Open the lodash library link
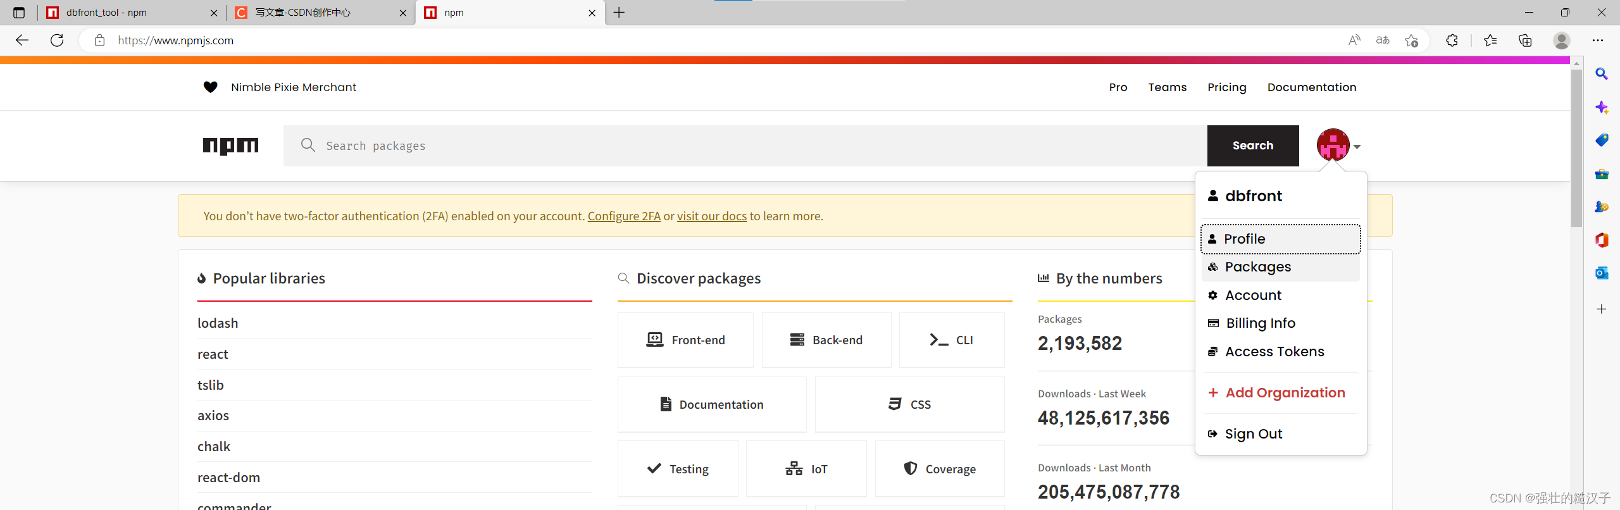This screenshot has height=510, width=1620. point(218,323)
